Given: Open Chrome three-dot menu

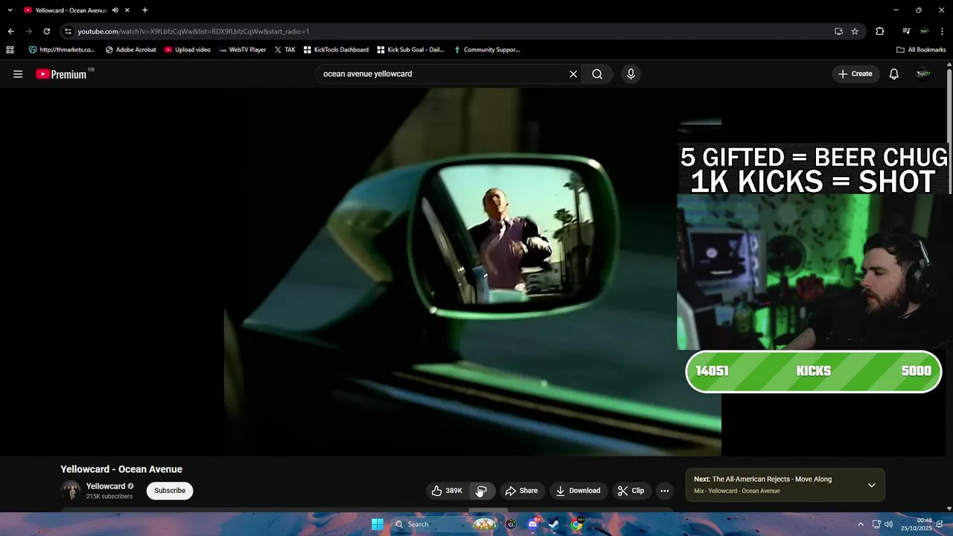Looking at the screenshot, I should coord(942,31).
